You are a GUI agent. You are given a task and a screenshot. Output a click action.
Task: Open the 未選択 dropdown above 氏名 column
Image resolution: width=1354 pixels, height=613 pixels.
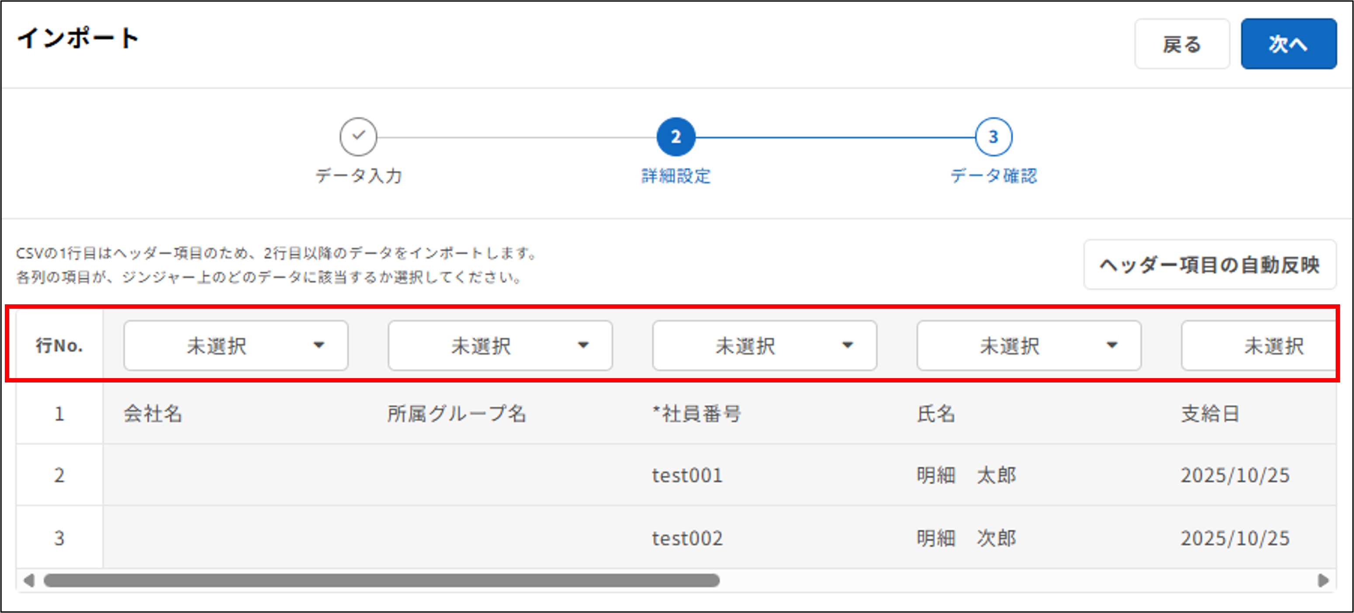pyautogui.click(x=1028, y=345)
